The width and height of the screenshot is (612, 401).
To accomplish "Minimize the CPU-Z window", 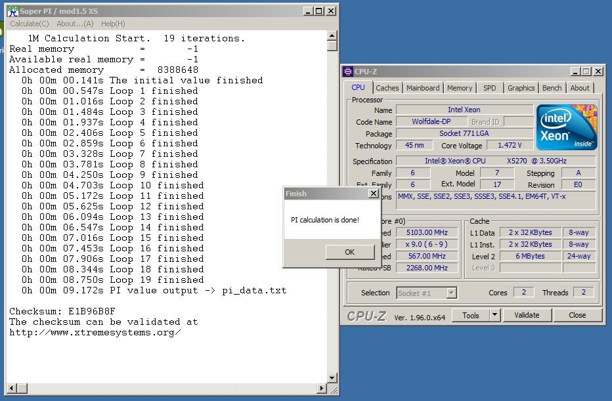I will coord(575,72).
